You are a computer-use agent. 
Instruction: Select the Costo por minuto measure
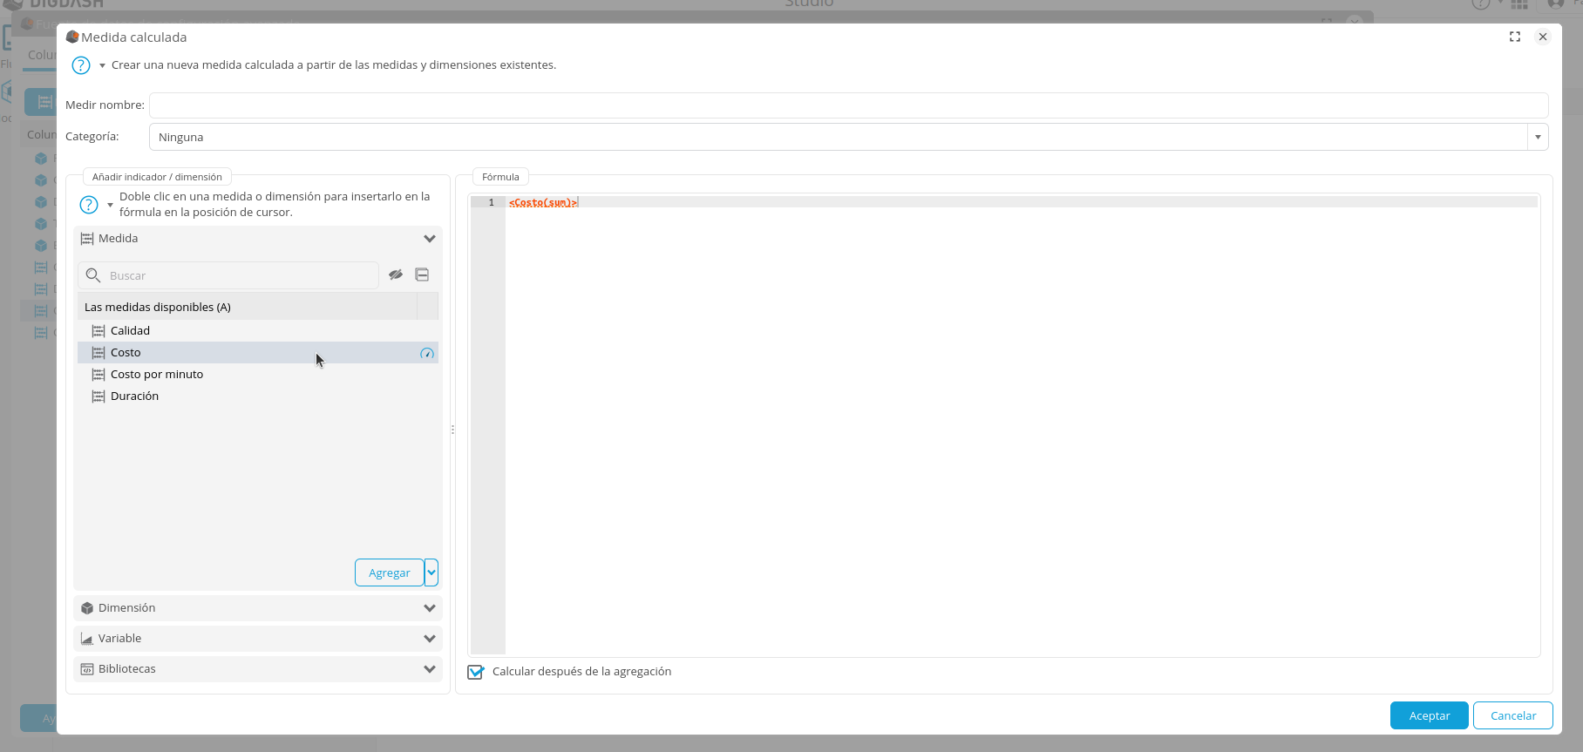click(157, 375)
